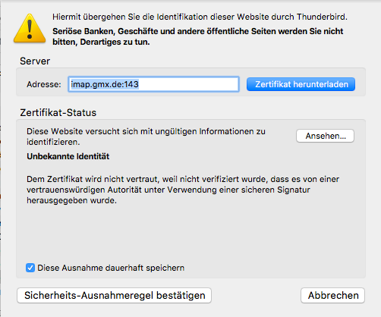The width and height of the screenshot is (381, 317).
Task: Cancel the dialog via Abbrechen
Action: click(332, 295)
